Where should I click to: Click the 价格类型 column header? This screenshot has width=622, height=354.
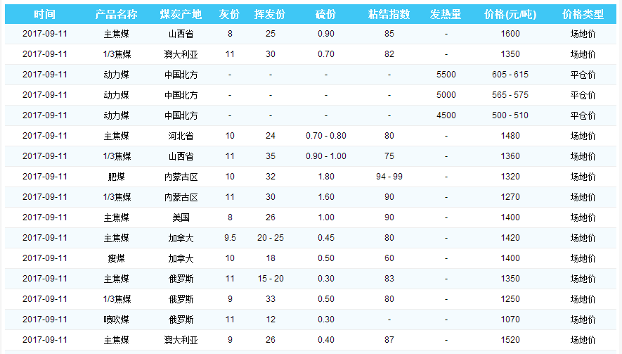[x=583, y=15]
